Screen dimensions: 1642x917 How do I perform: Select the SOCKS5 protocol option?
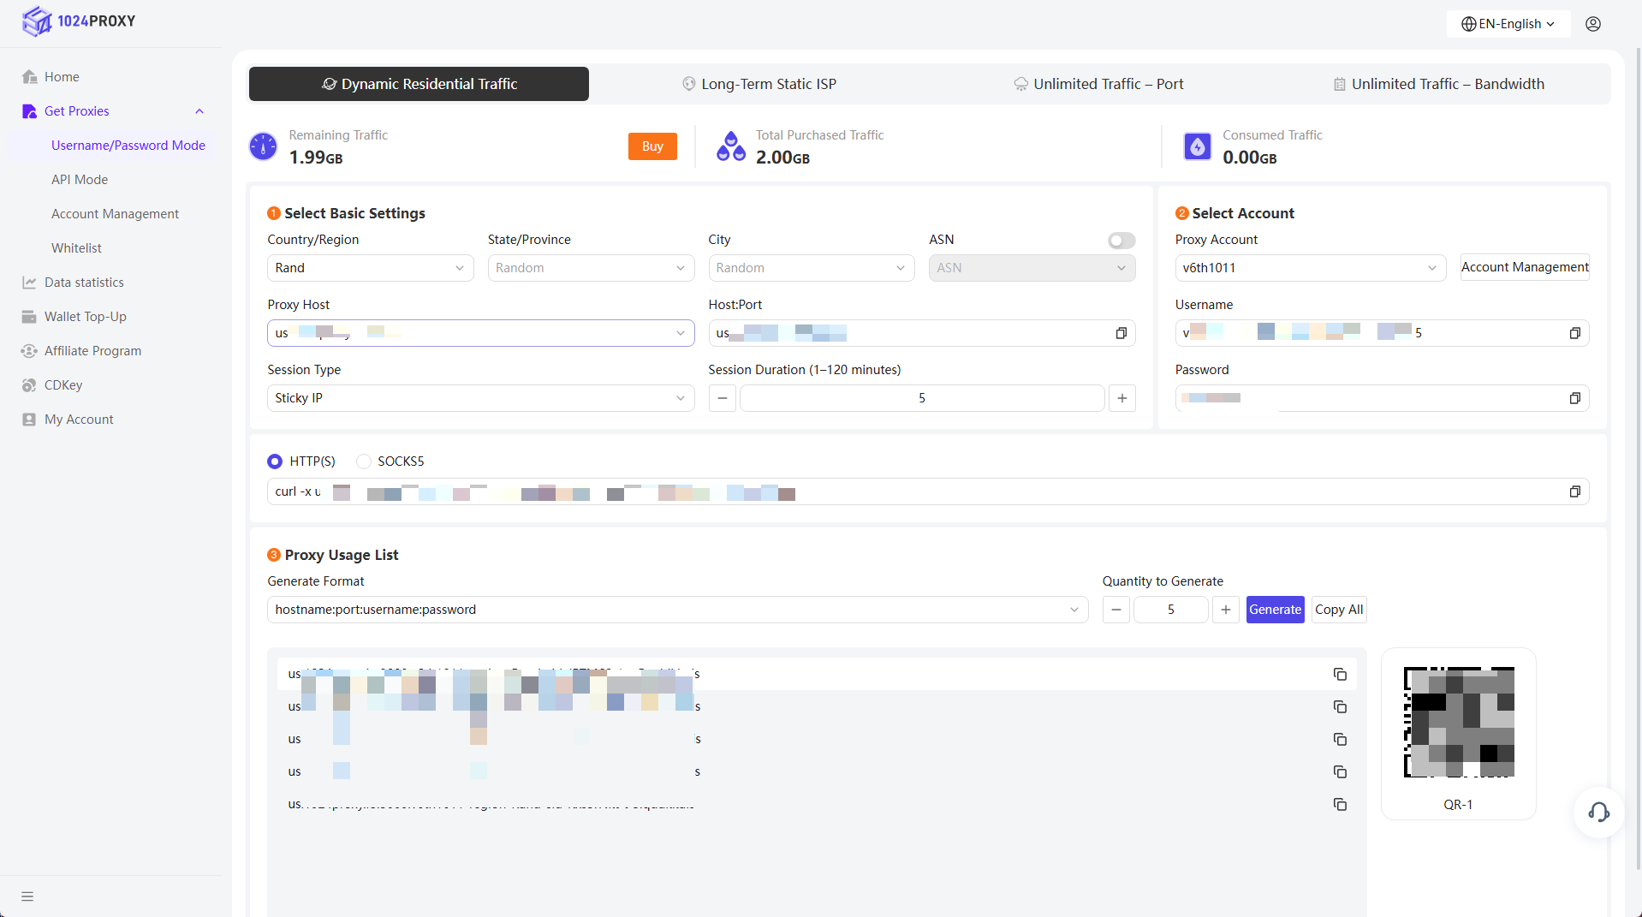click(364, 461)
